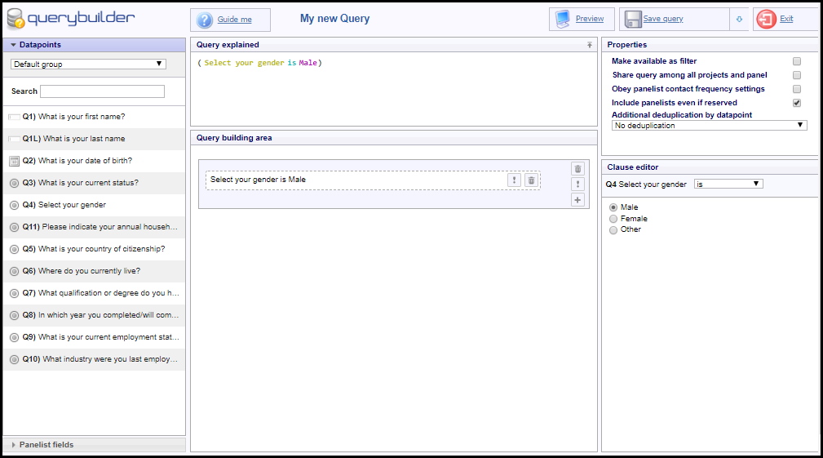Open the Default group dropdown
This screenshot has width=823, height=458.
[88, 64]
